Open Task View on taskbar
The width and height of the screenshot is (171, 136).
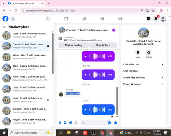(x=60, y=133)
